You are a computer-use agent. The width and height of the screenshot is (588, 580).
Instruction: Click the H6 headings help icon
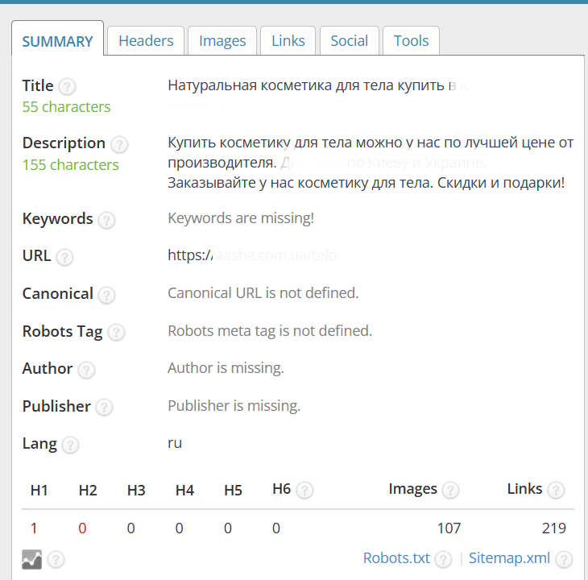point(305,490)
